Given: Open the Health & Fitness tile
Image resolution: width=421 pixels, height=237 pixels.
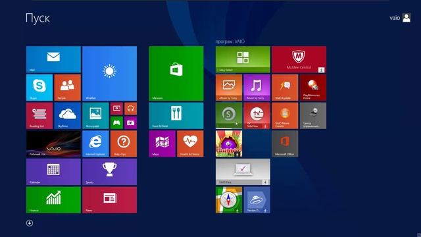Looking at the screenshot, I should click(x=190, y=144).
